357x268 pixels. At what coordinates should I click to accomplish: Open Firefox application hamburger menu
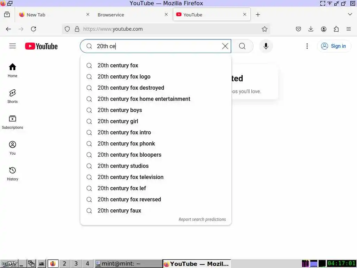pyautogui.click(x=349, y=29)
